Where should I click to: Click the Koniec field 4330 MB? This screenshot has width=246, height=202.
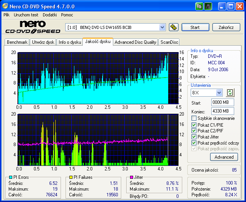click(x=223, y=111)
